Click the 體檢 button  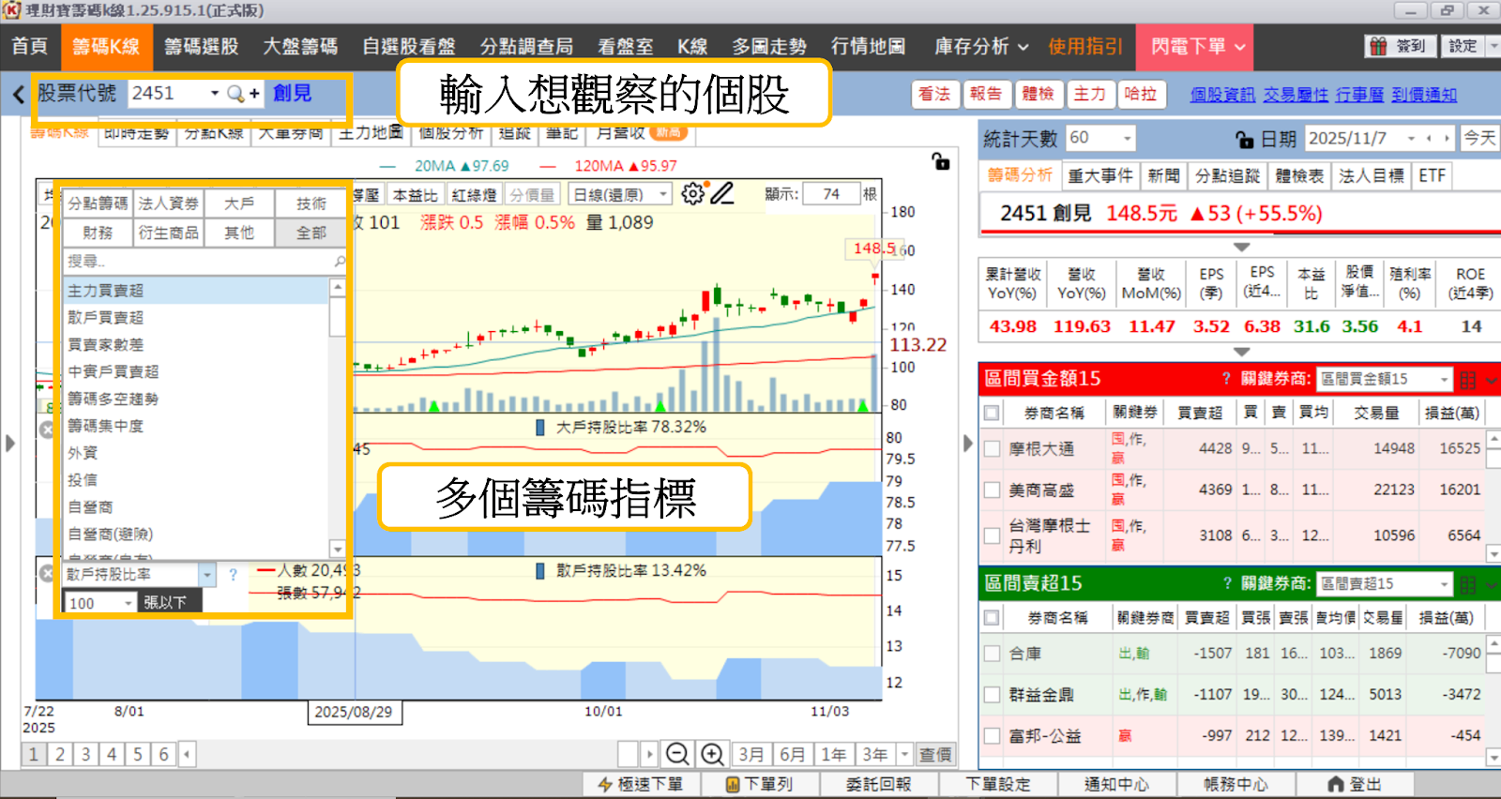tap(1038, 94)
